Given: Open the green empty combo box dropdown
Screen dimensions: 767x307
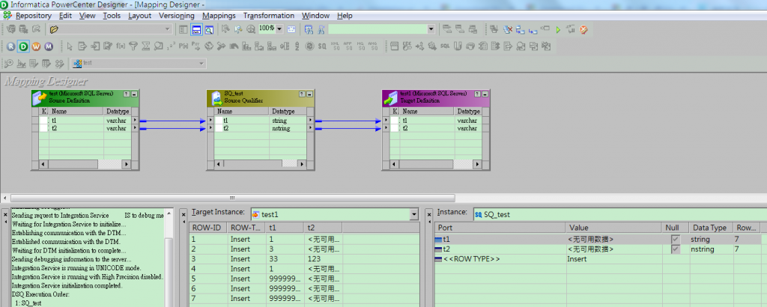Looking at the screenshot, I should point(431,29).
